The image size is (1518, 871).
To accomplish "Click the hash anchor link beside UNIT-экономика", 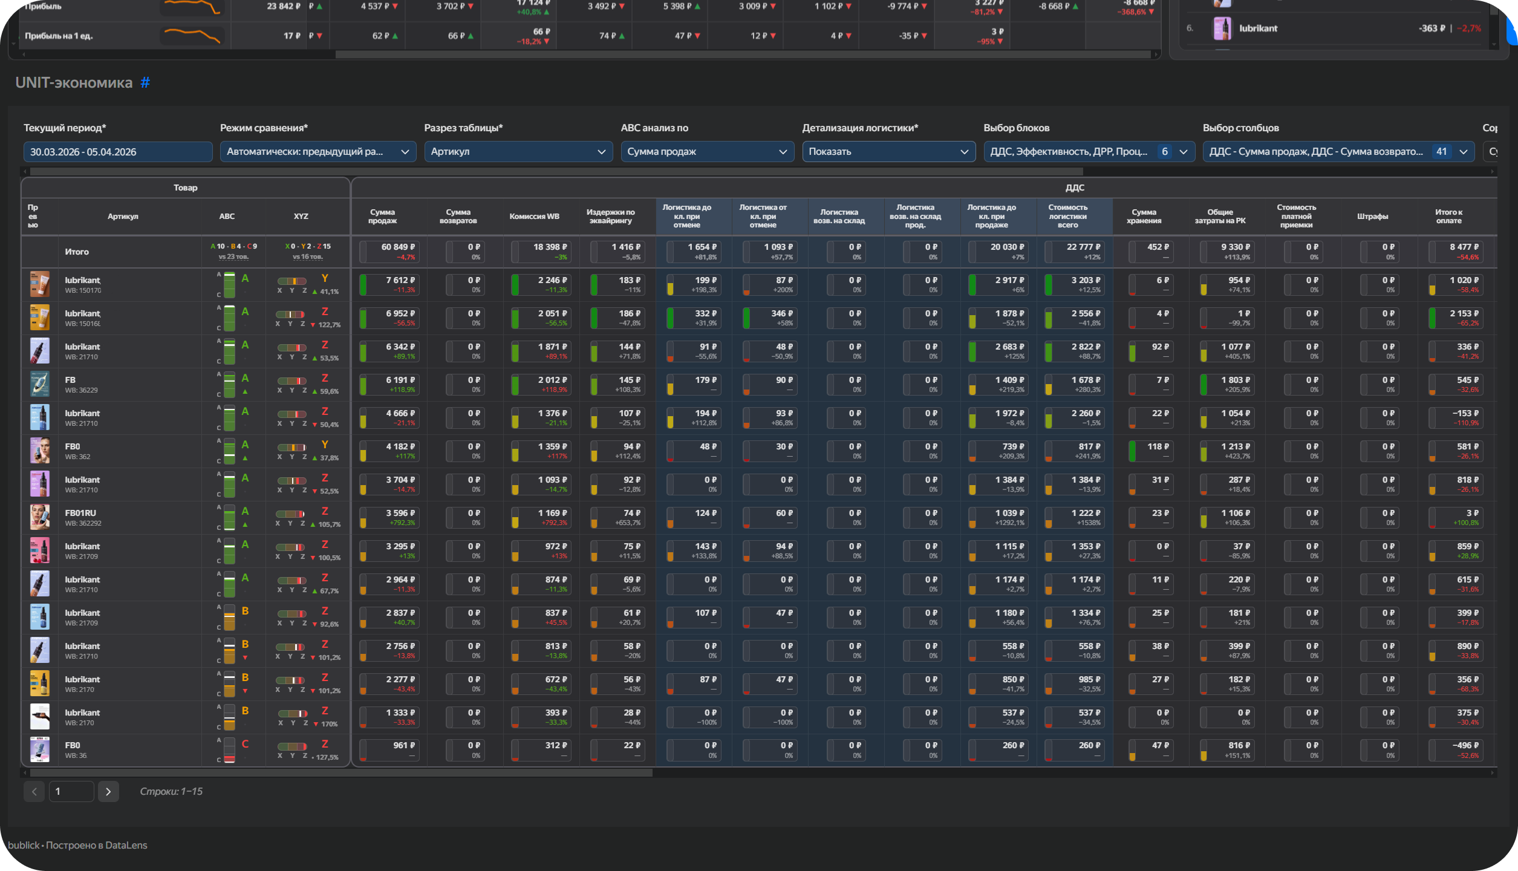I will click(x=145, y=83).
